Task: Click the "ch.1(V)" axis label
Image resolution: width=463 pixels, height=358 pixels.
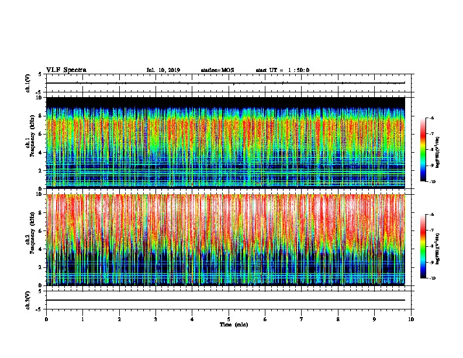Action: pos(27,83)
